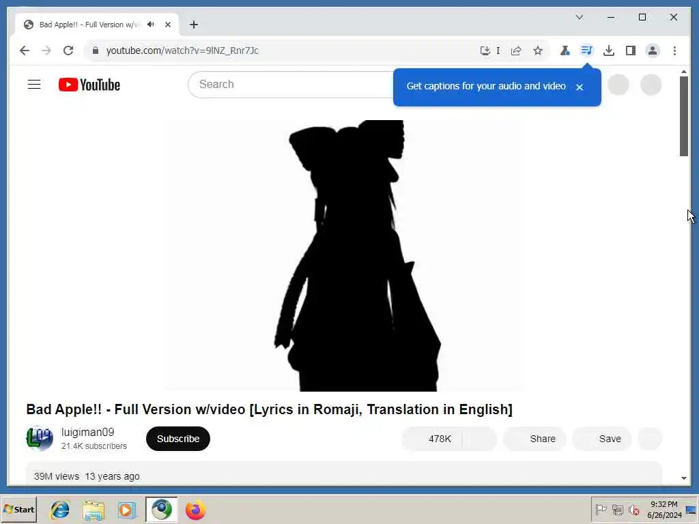Open network icon in system tray

(x=617, y=510)
